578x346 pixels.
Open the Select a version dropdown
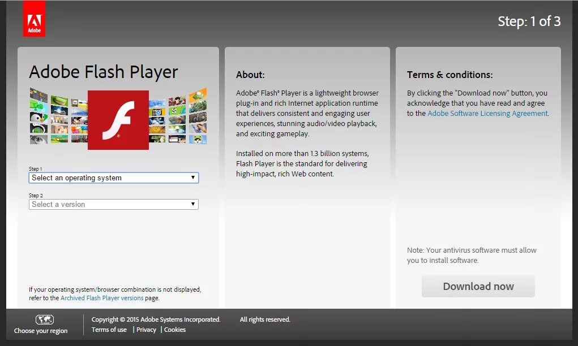(x=114, y=204)
